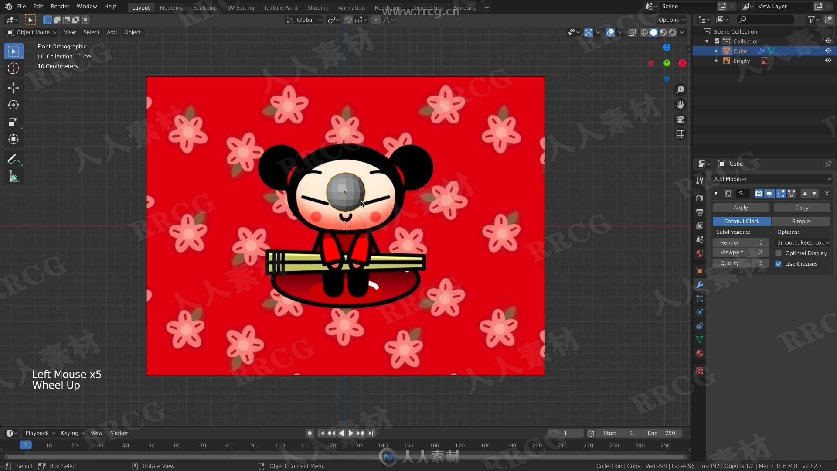Viewport: 837px width, 471px height.
Task: Switch orthographic/perspective grid icon
Action: (680, 134)
